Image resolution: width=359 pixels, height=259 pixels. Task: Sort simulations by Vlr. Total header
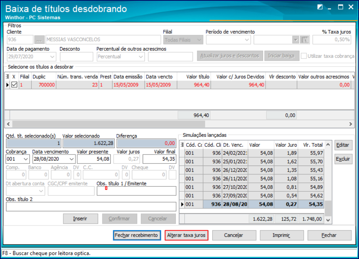point(311,145)
